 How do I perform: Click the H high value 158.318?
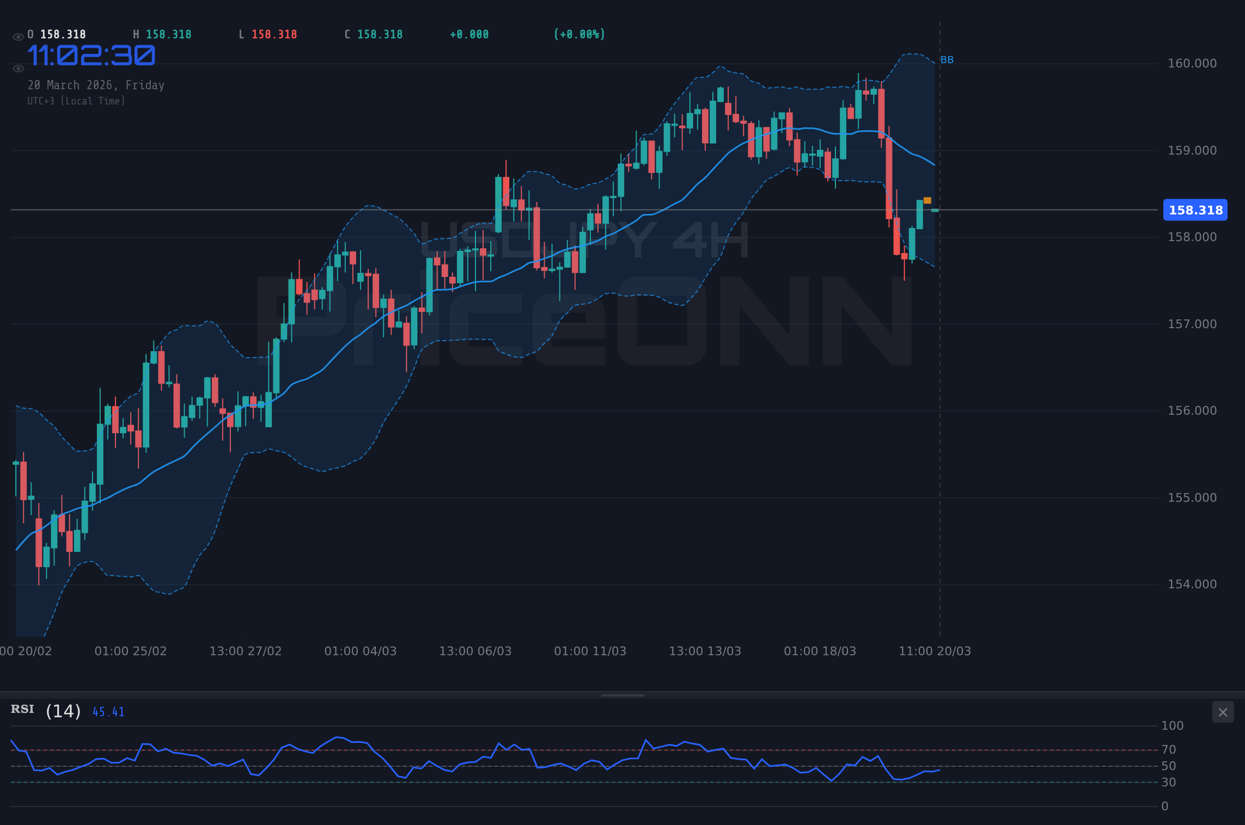pyautogui.click(x=162, y=34)
